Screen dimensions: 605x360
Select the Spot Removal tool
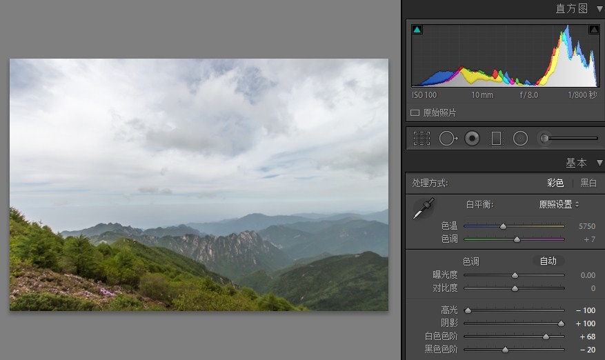tap(448, 139)
